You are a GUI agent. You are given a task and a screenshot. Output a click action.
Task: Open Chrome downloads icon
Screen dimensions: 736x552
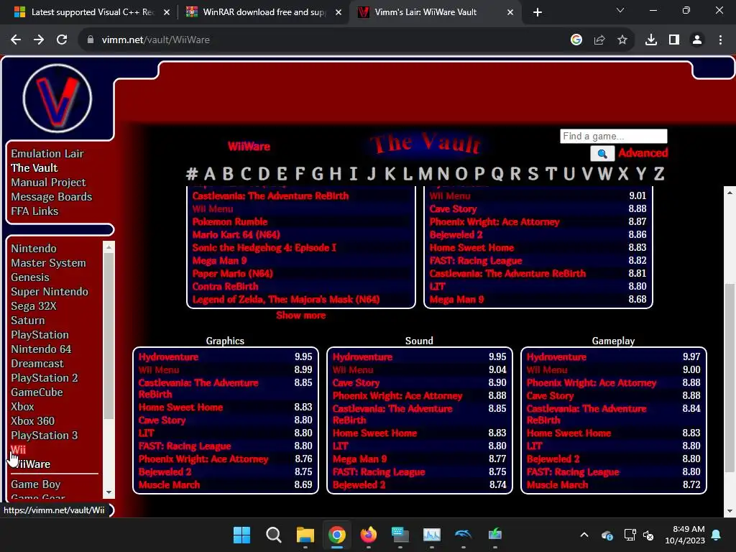[651, 40]
